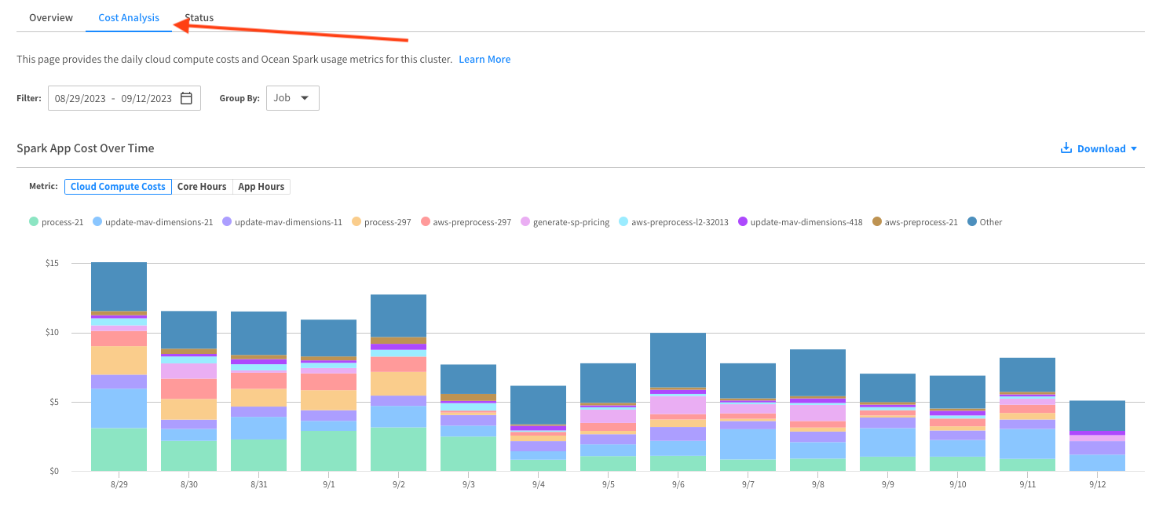Switch to the Overview tab
Viewport: 1170px width, 507px height.
click(51, 17)
